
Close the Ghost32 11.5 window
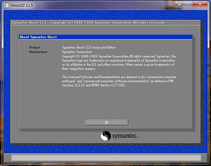[200, 4]
